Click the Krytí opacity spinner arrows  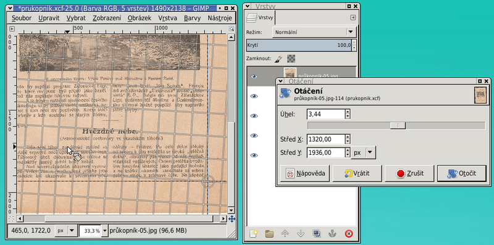pyautogui.click(x=354, y=45)
